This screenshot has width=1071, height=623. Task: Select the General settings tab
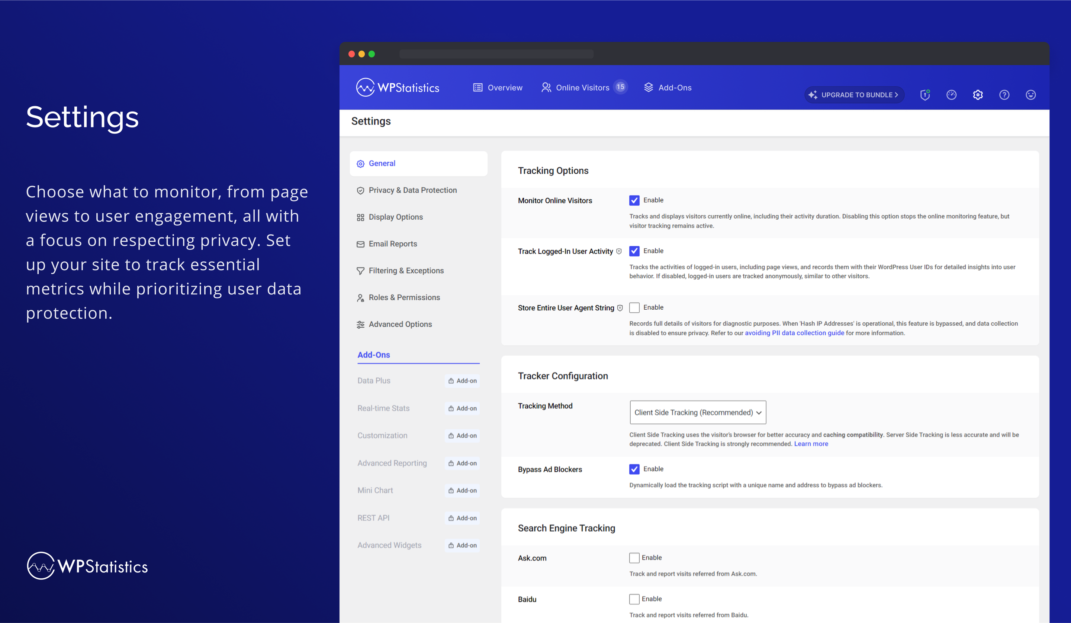(418, 164)
